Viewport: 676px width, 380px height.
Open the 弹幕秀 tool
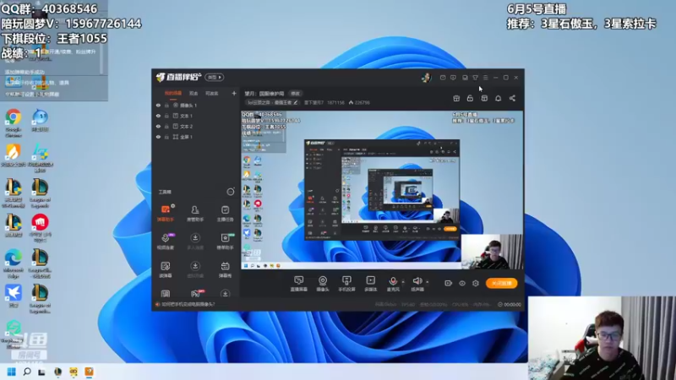225,269
